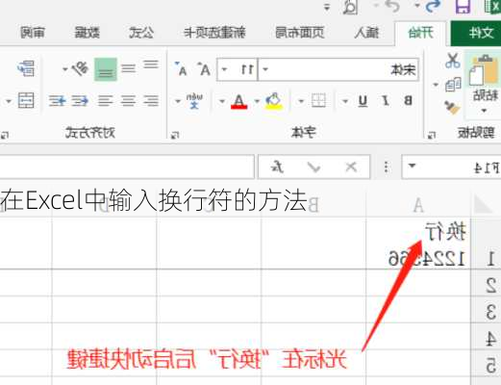Toggle Wrap Text

(26, 68)
